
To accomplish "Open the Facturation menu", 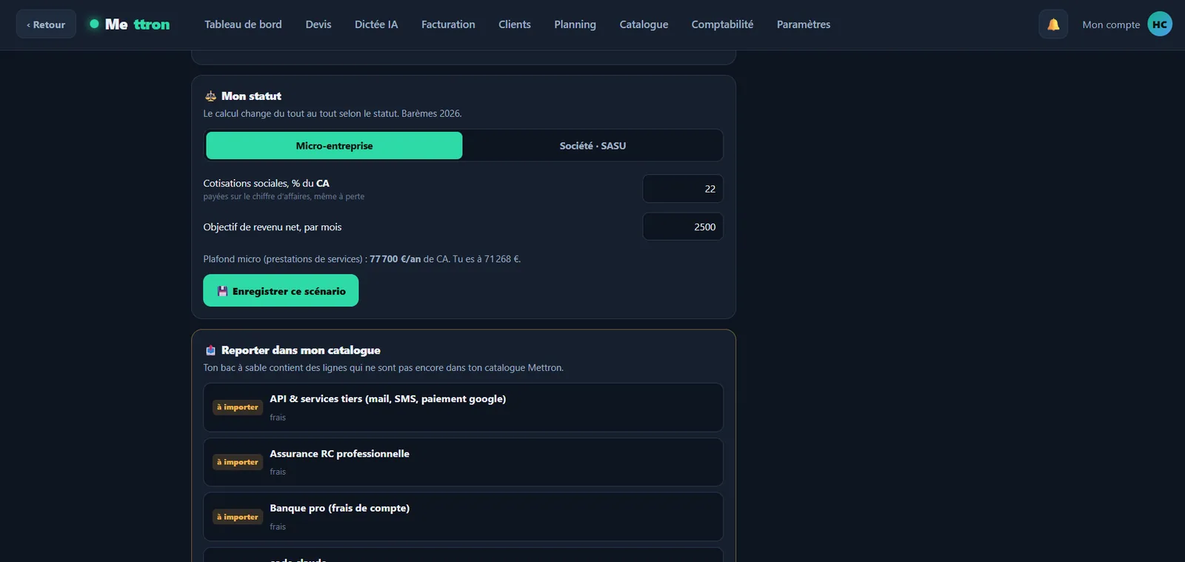I will (448, 24).
